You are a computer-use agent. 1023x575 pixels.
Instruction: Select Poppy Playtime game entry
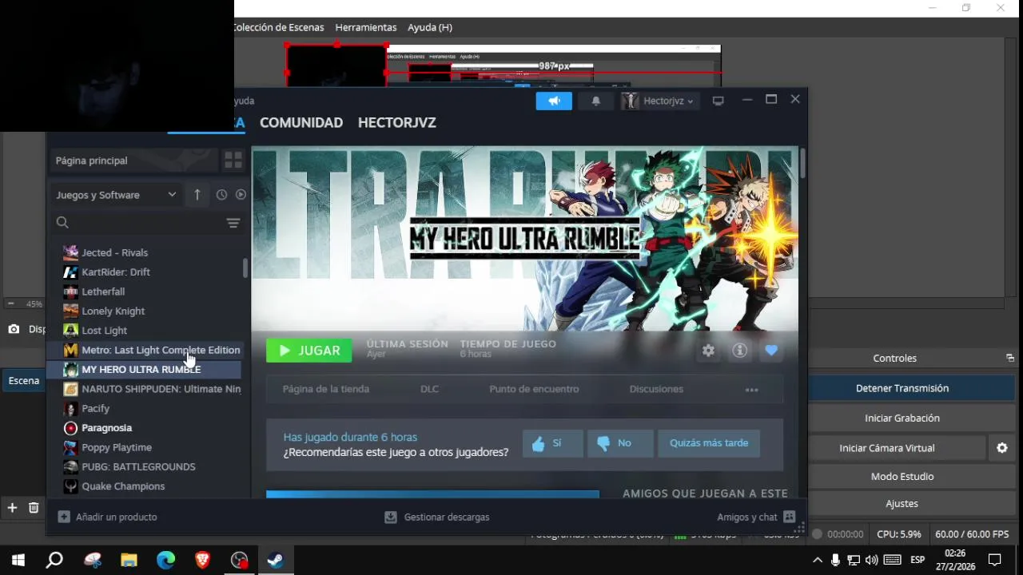pyautogui.click(x=151, y=447)
